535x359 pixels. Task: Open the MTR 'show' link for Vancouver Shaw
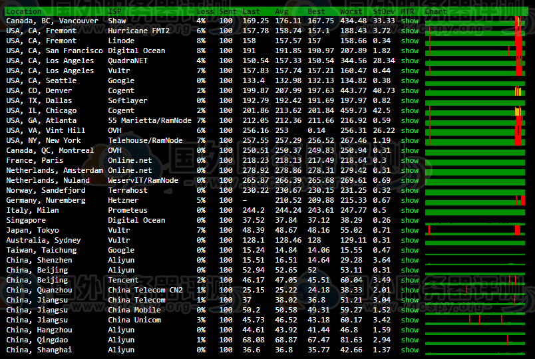point(409,21)
